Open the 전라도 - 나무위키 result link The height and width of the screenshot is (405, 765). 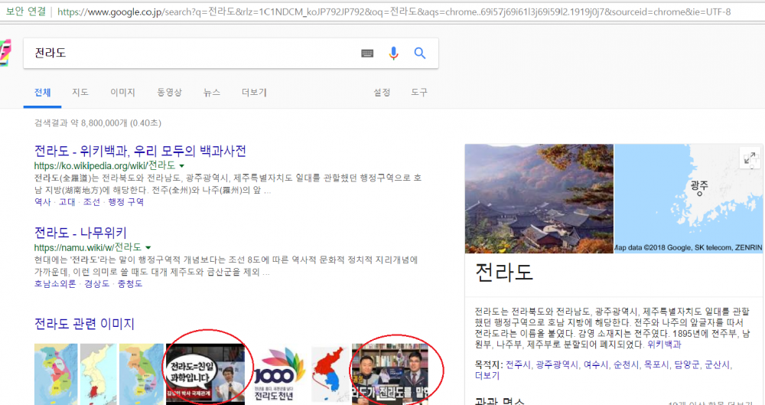[x=80, y=232]
